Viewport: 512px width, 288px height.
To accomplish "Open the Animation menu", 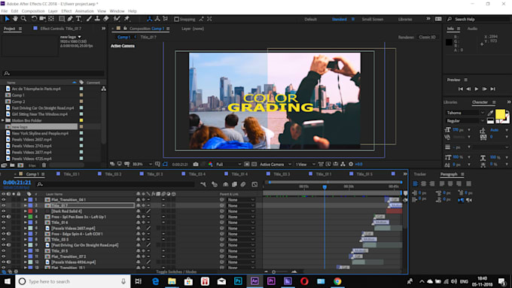I will click(84, 11).
